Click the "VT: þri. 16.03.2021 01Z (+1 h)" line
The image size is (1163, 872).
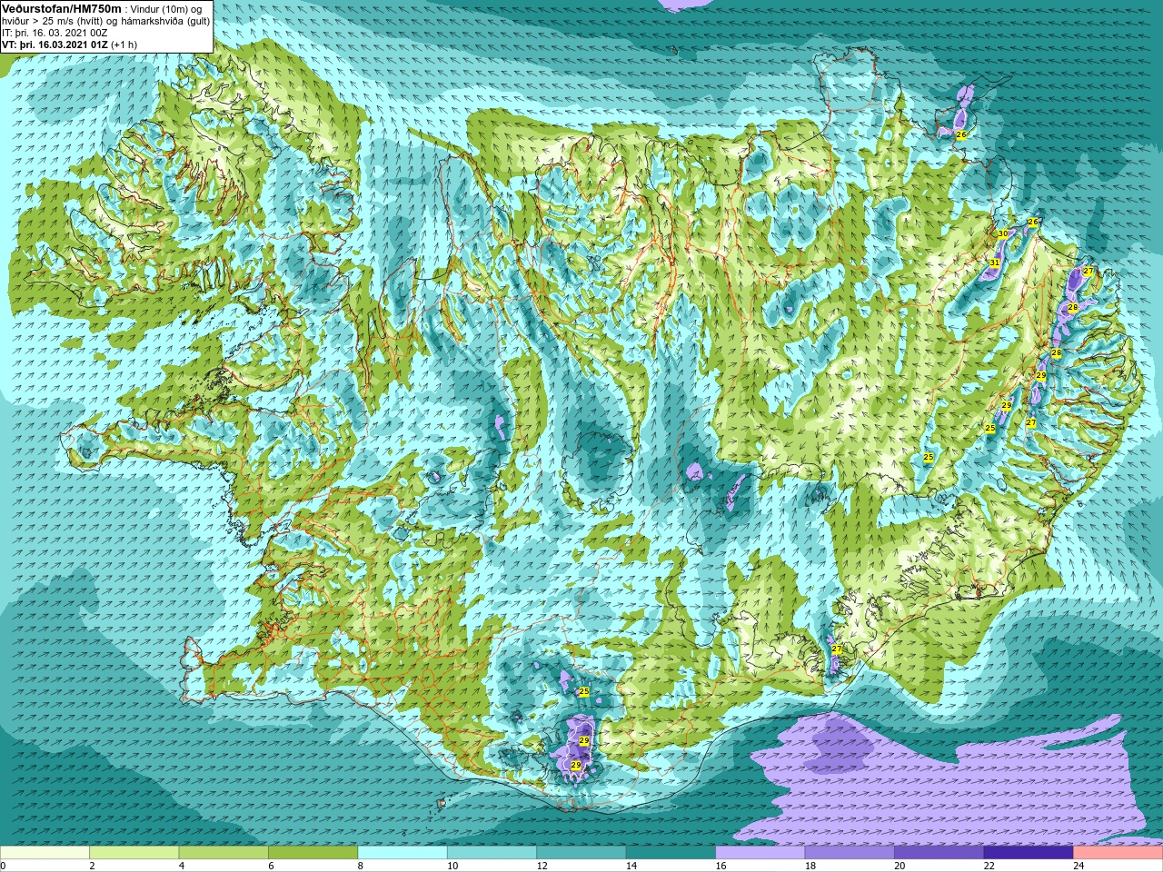(69, 44)
